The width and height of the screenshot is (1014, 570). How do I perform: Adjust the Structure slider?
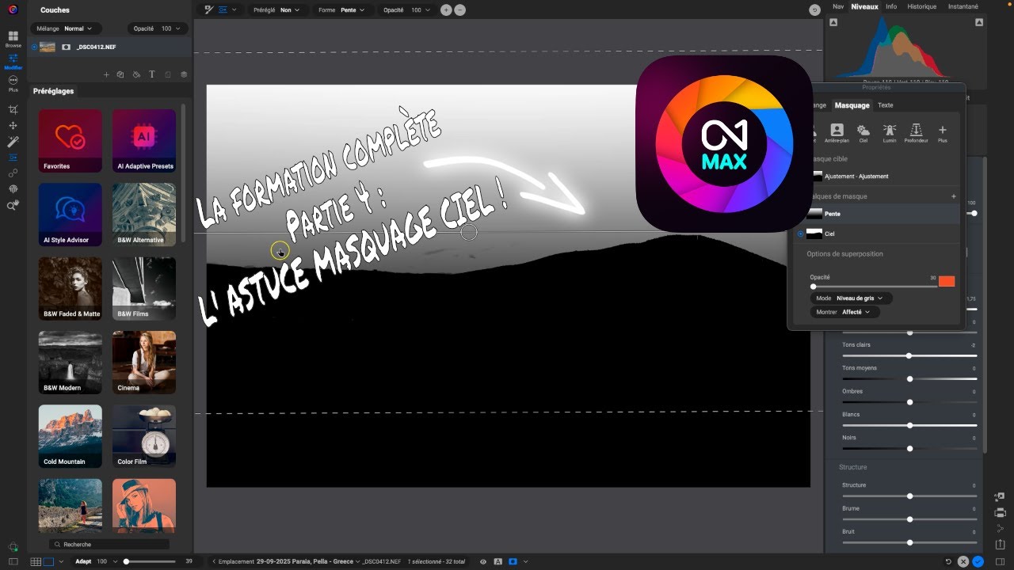coord(909,496)
